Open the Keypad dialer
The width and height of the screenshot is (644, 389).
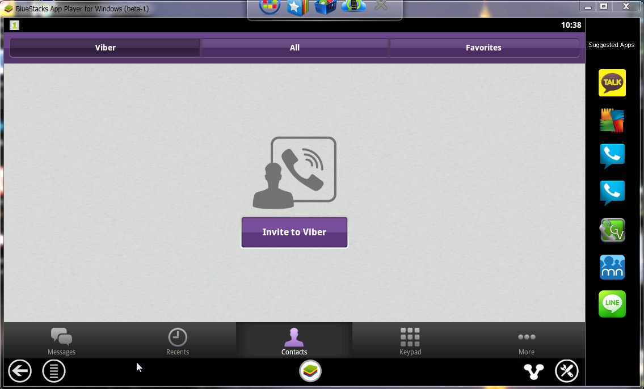[x=410, y=341]
